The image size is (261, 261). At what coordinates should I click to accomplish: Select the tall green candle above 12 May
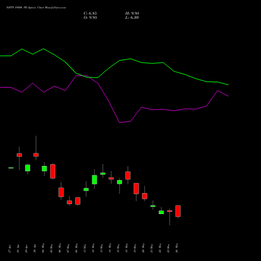[94, 180]
